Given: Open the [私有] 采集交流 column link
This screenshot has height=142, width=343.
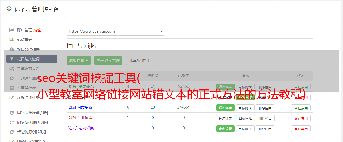Looking at the screenshot, I should click(x=81, y=86).
